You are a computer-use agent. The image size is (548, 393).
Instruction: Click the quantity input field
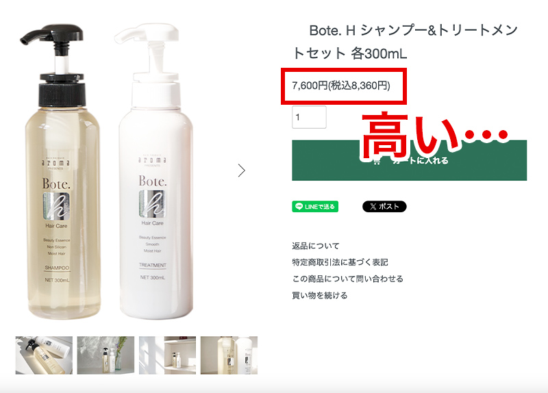coord(309,117)
